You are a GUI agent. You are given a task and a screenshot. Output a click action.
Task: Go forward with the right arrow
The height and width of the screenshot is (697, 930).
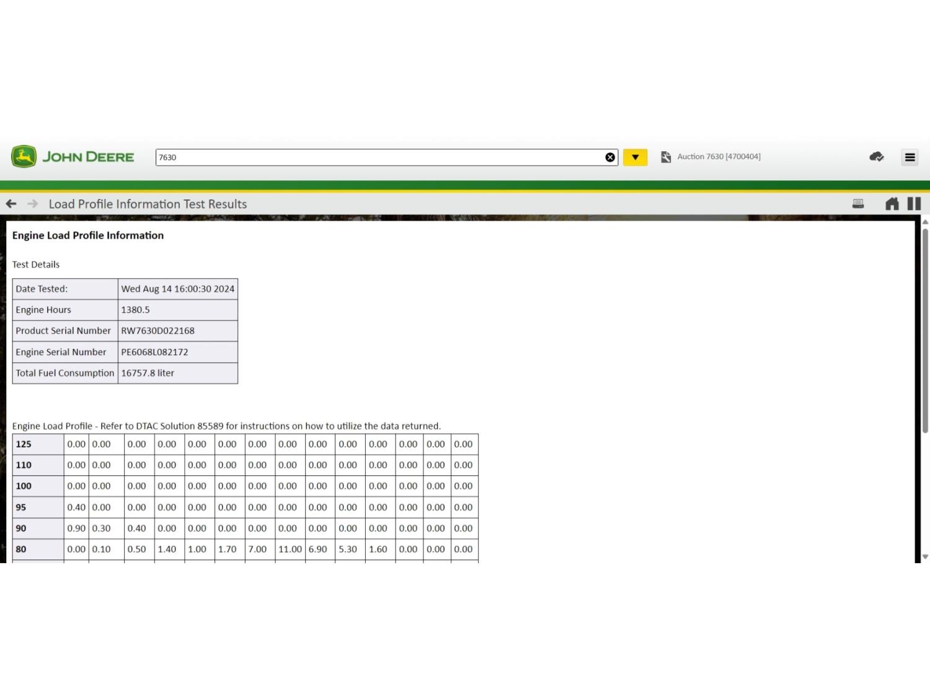33,204
